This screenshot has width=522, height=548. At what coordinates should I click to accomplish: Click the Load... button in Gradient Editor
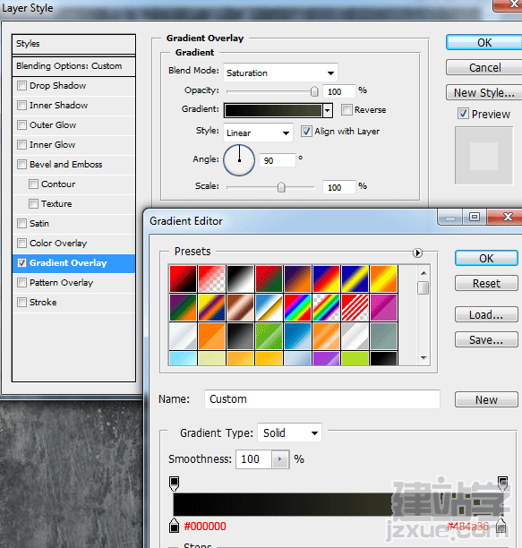point(486,314)
